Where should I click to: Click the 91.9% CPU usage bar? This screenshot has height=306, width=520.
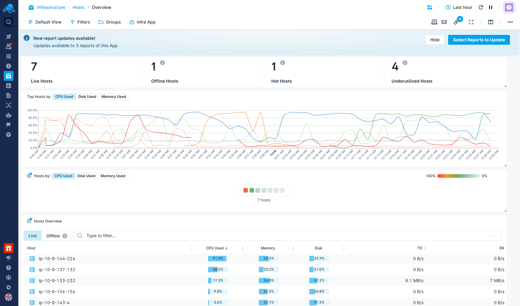click(218, 259)
